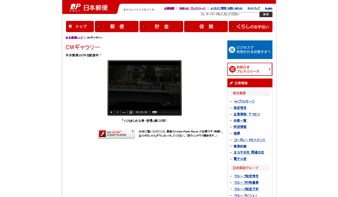Open the 貯金 navigation tab
This screenshot has width=338, height=197.
tap(161, 26)
